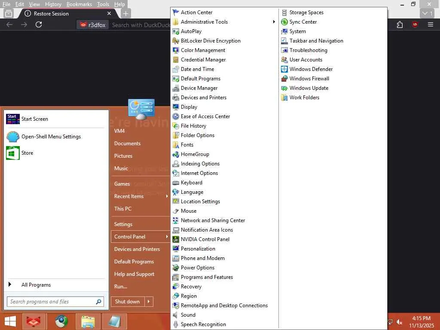This screenshot has height=330, width=440.
Task: Open Windows Defender icon
Action: [284, 69]
